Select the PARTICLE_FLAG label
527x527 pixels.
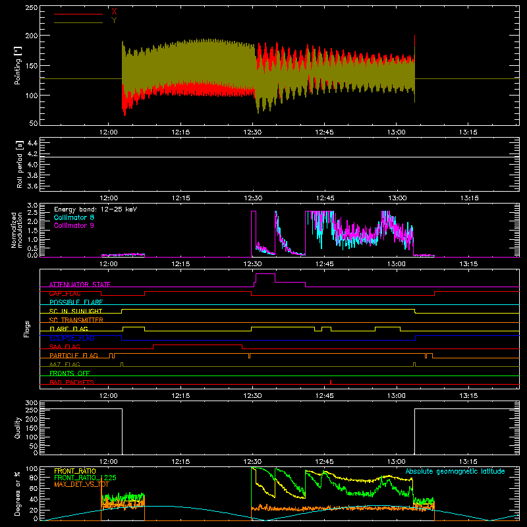tap(74, 355)
